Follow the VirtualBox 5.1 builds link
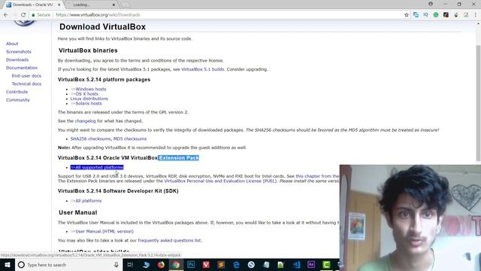This screenshot has width=481, height=271. (x=203, y=69)
